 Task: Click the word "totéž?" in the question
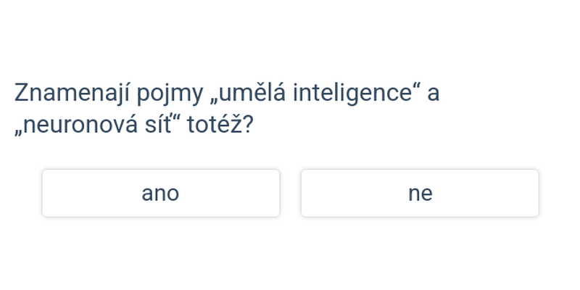[x=220, y=125]
